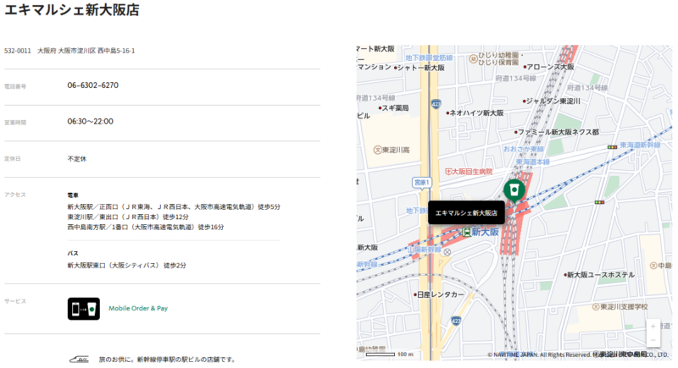Click the 定休日 field label

tap(13, 159)
